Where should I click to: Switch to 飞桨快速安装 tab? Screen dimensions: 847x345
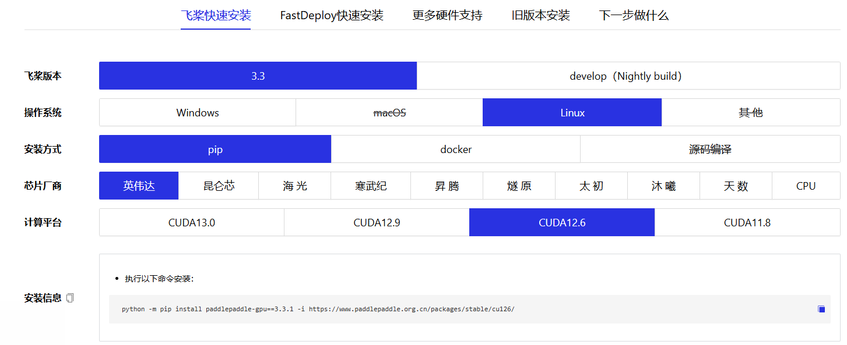(216, 16)
